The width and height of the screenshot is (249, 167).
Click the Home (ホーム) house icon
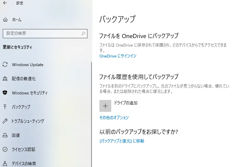coord(5,20)
